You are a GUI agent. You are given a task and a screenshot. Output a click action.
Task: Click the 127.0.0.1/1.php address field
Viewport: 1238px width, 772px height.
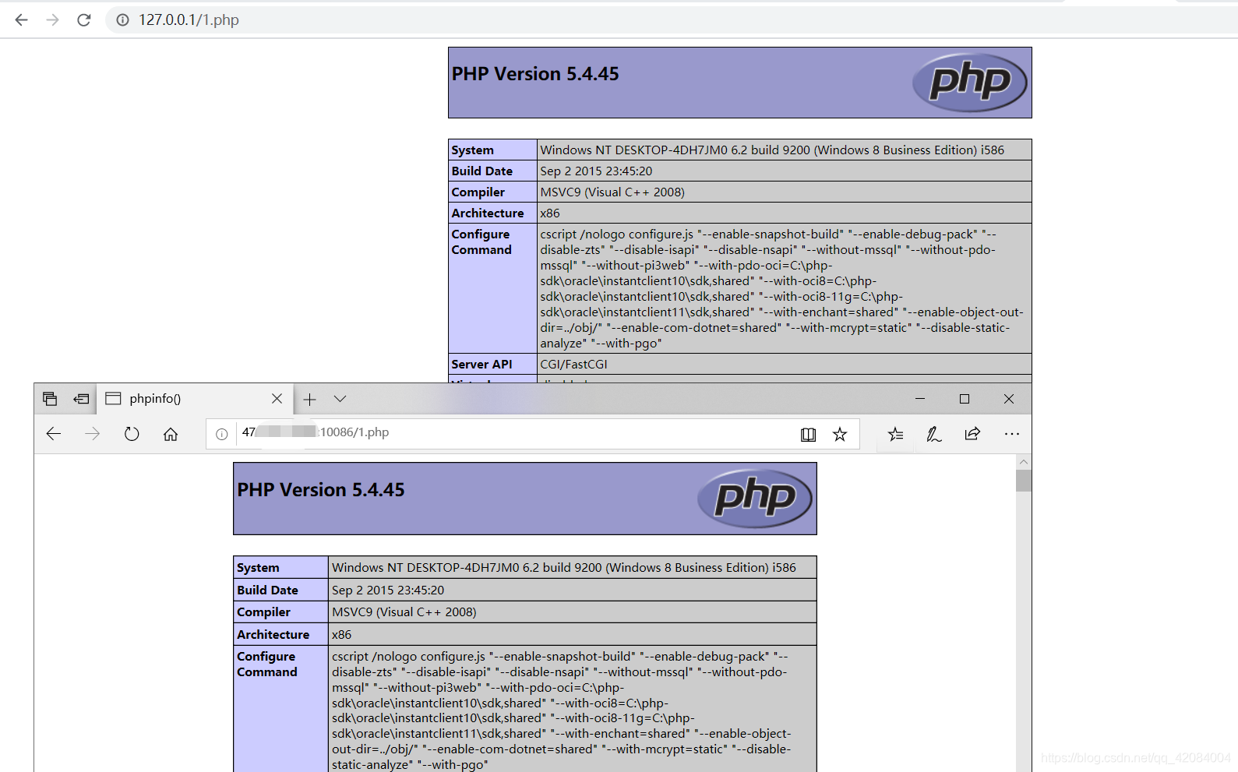click(x=670, y=20)
